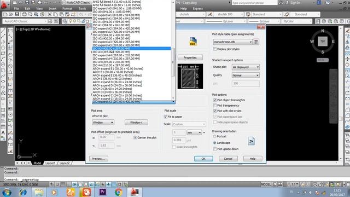Open the Shade plot dropdown
Viewport: 350px width, 197px height.
click(246, 67)
